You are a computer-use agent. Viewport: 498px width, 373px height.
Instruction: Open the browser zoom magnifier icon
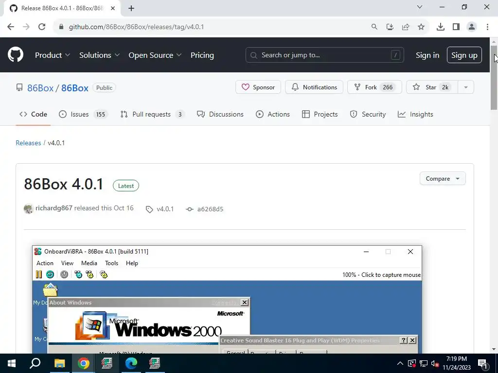(x=374, y=27)
